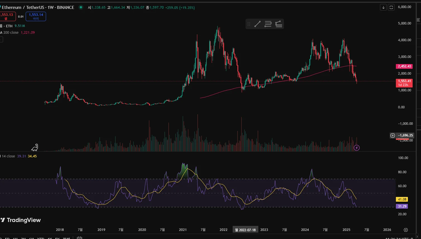
Task: Click the 2022-07-18 date marker on time axis
Action: (x=246, y=230)
